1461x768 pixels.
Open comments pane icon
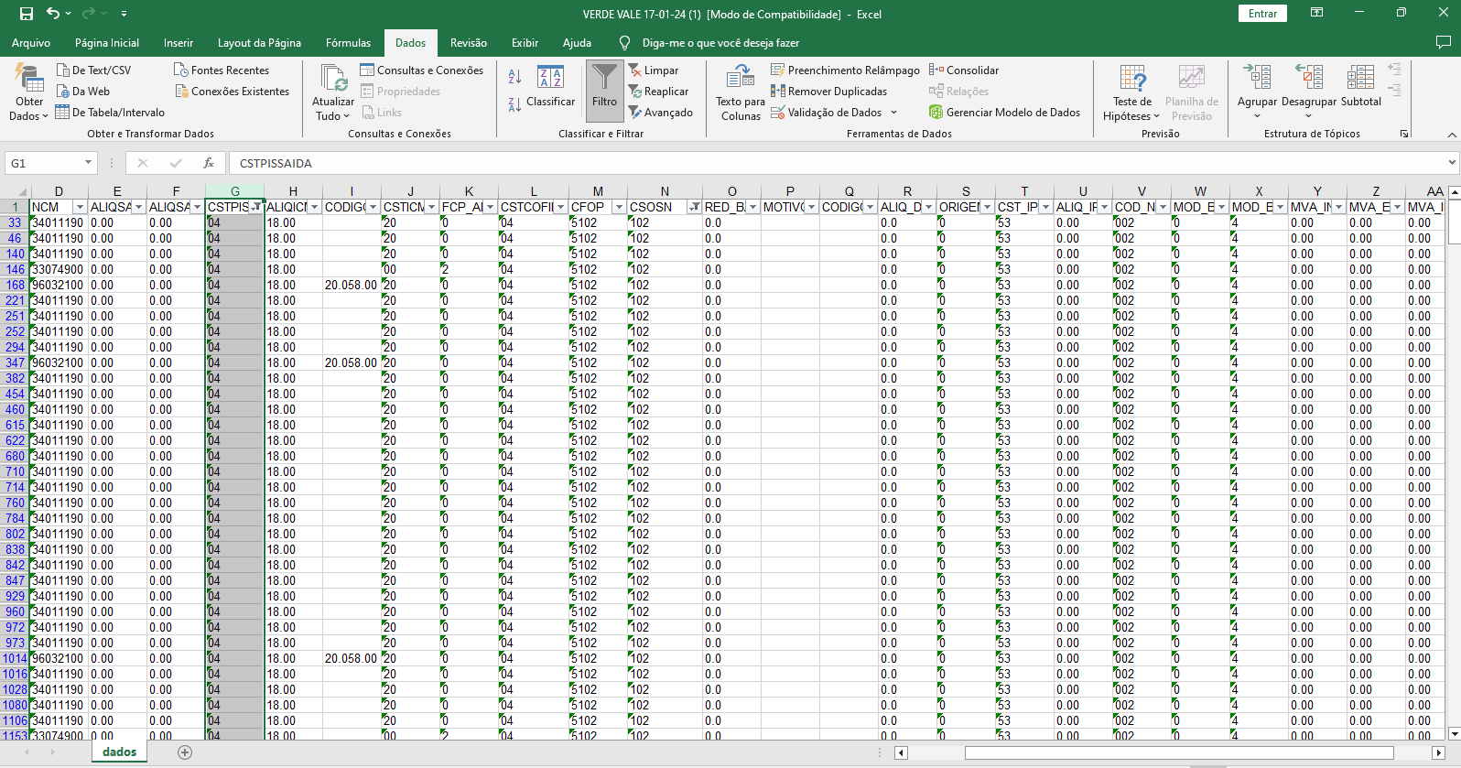[x=1444, y=42]
